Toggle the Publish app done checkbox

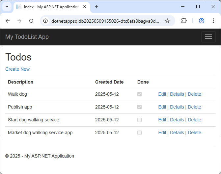click(x=140, y=107)
